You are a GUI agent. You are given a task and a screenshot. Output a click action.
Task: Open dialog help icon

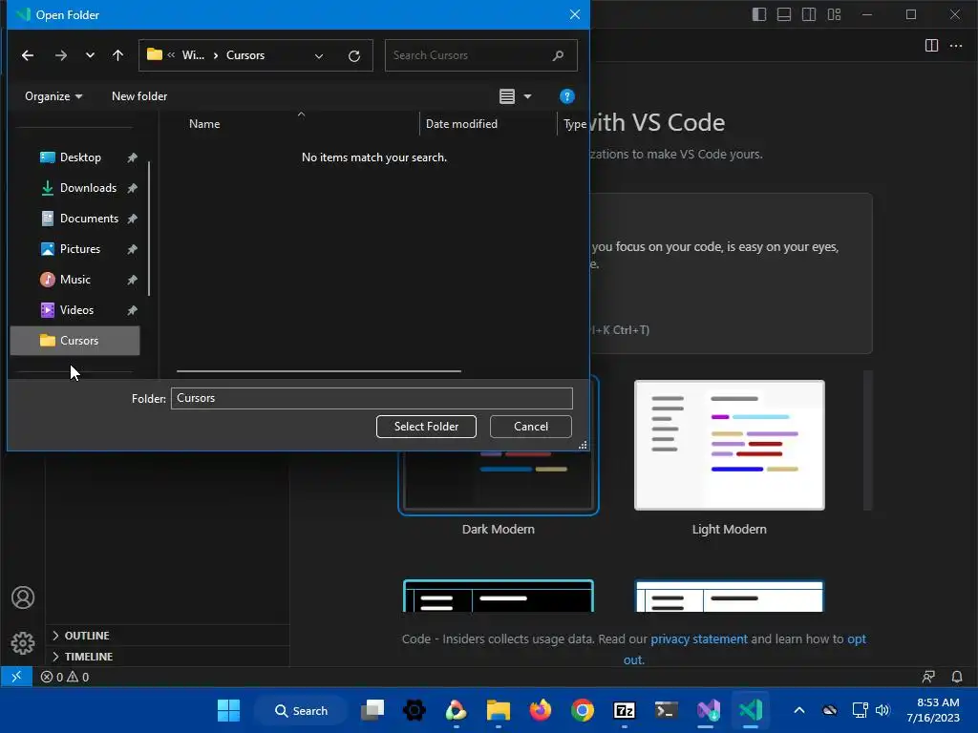[566, 96]
